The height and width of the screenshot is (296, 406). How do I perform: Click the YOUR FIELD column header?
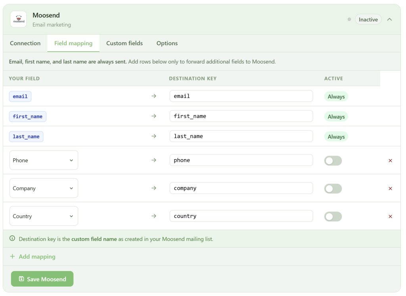pyautogui.click(x=24, y=79)
